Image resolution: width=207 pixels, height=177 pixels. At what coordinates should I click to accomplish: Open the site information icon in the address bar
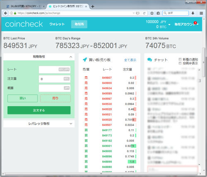coord(12,13)
